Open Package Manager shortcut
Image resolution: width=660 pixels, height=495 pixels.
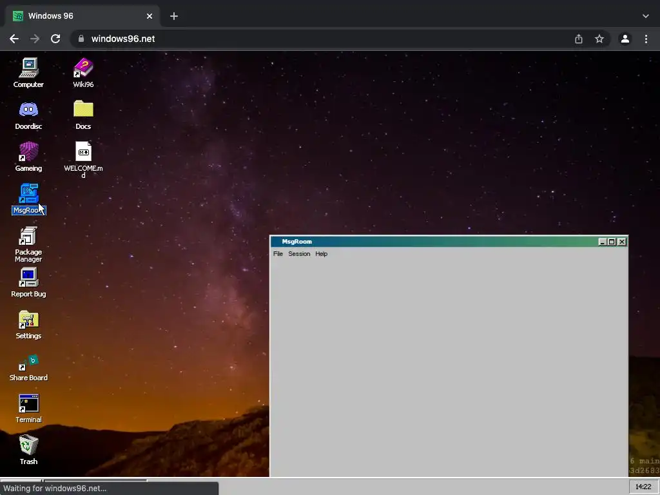[28, 244]
